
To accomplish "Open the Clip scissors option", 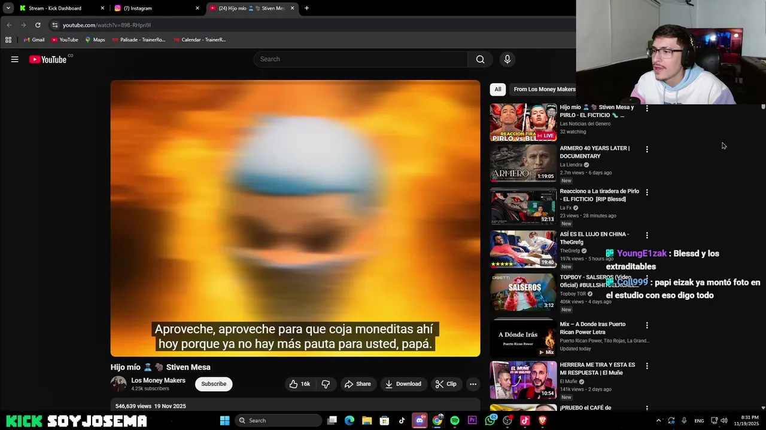I will coord(445,384).
